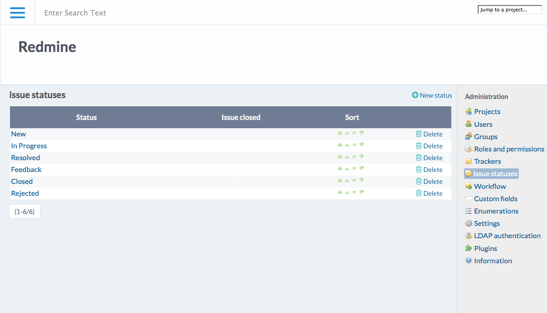Click the Workflow gear-arrow icon
Viewport: 547px width, 313px height.
pyautogui.click(x=469, y=186)
